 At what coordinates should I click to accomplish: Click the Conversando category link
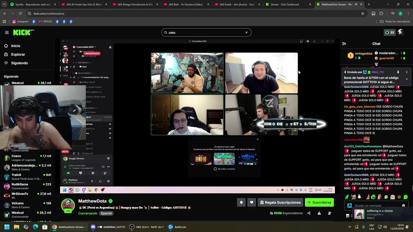pyautogui.click(x=87, y=213)
